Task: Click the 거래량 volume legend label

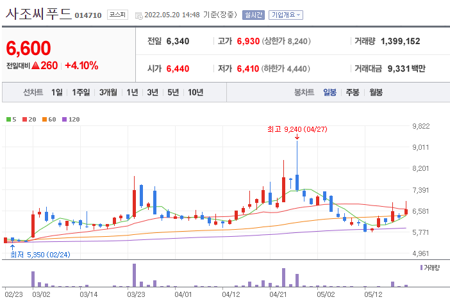Action: click(x=431, y=268)
